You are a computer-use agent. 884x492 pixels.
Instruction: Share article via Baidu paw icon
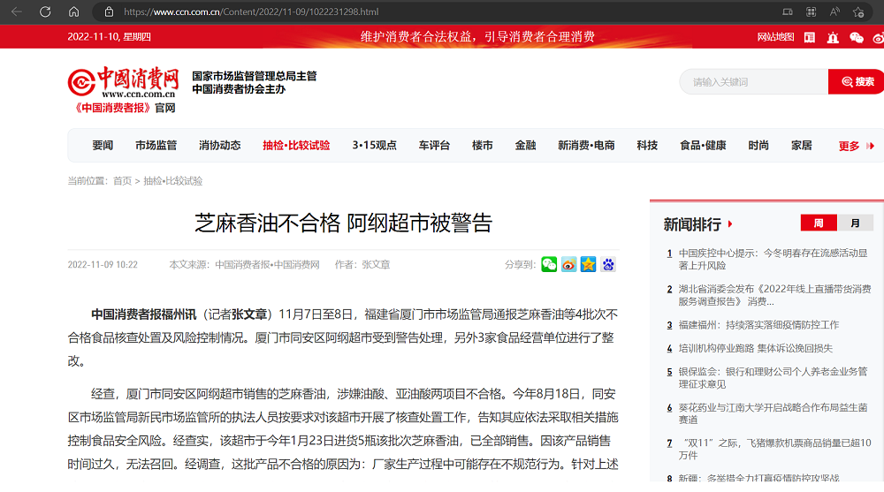pyautogui.click(x=608, y=264)
